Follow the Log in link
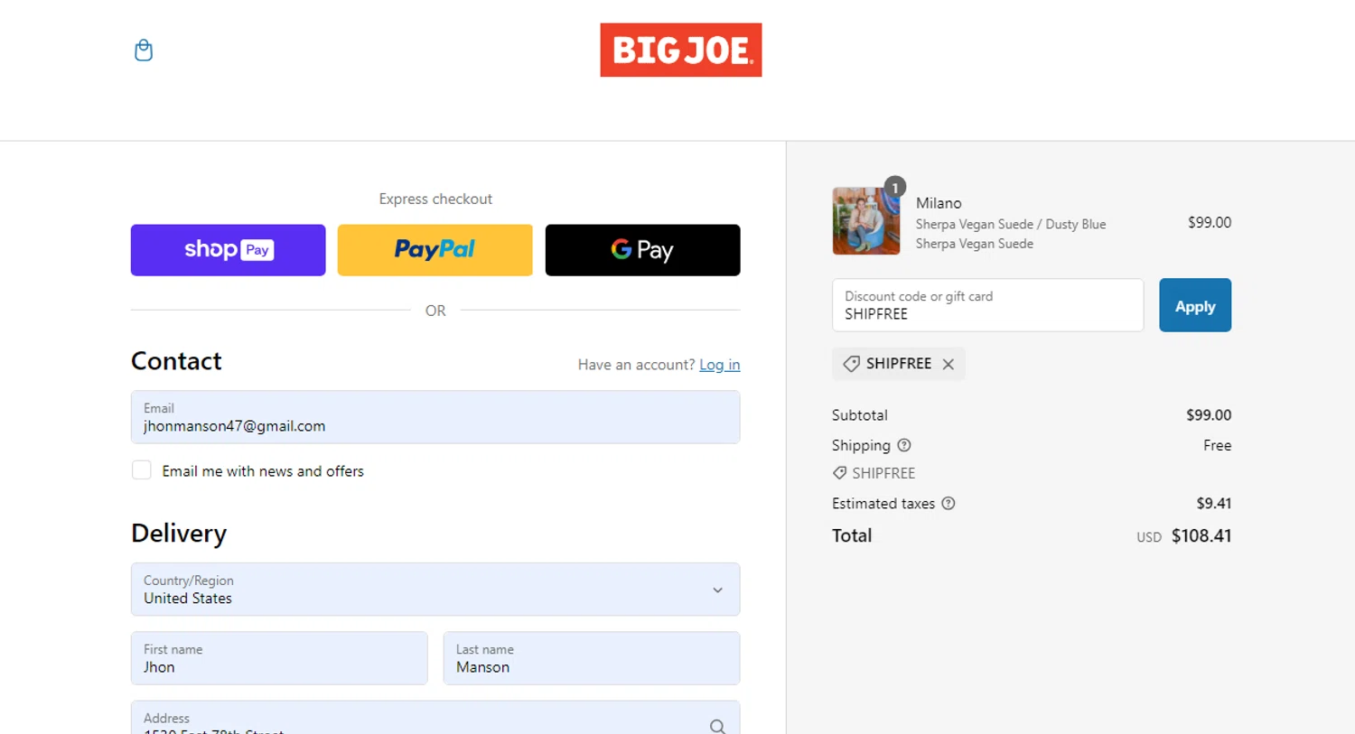 pyautogui.click(x=719, y=365)
